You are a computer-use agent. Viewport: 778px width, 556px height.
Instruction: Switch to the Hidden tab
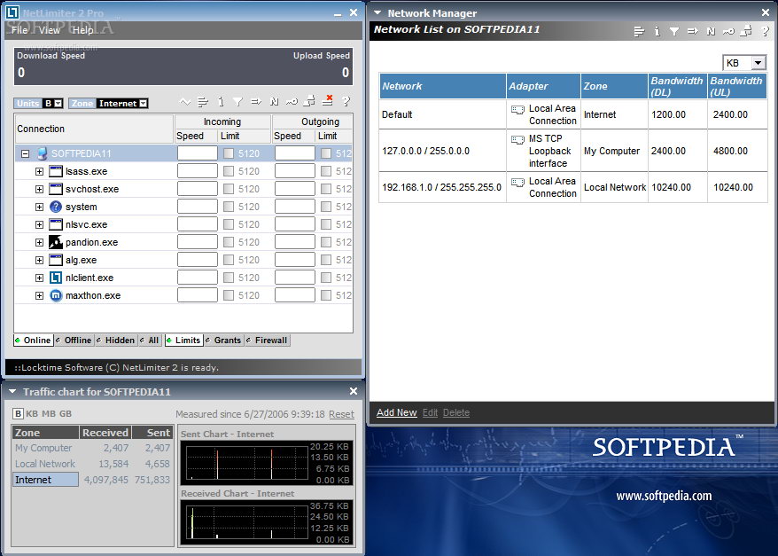115,340
